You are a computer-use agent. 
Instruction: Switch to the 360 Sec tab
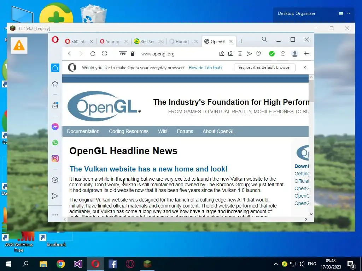tap(145, 42)
